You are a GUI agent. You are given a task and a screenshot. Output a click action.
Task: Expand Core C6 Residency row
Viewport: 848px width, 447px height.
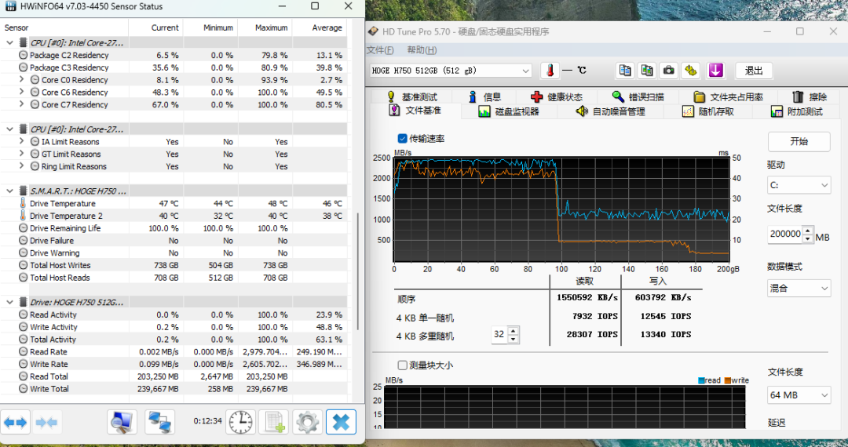[x=22, y=92]
